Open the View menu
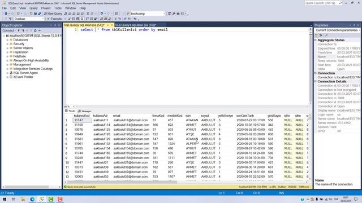This screenshot has height=203, width=362. (23, 8)
